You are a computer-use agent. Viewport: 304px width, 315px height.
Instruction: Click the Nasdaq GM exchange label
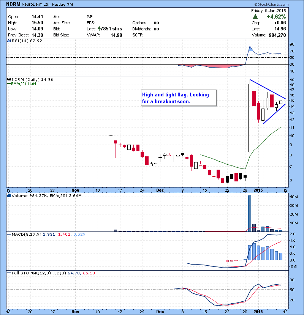62,5
